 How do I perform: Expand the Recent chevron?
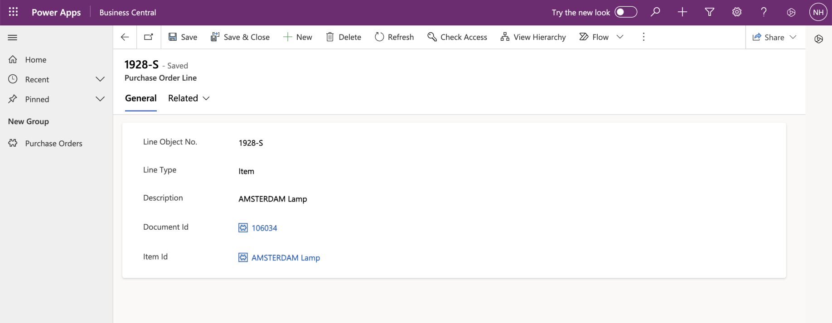pos(100,79)
